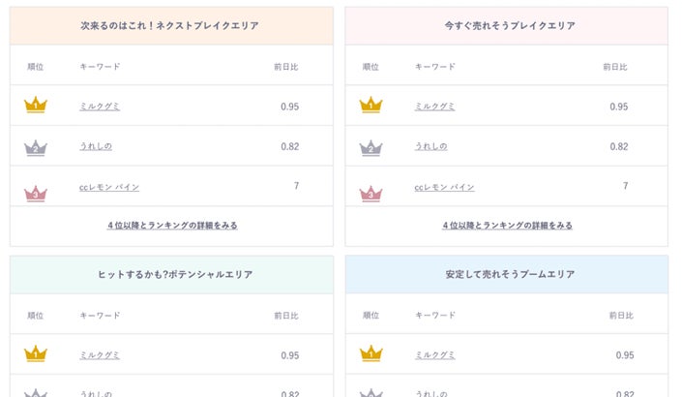The width and height of the screenshot is (682, 397).
Task: Open ミルクグミ in ポテンシャルエリア panel
Action: (100, 355)
